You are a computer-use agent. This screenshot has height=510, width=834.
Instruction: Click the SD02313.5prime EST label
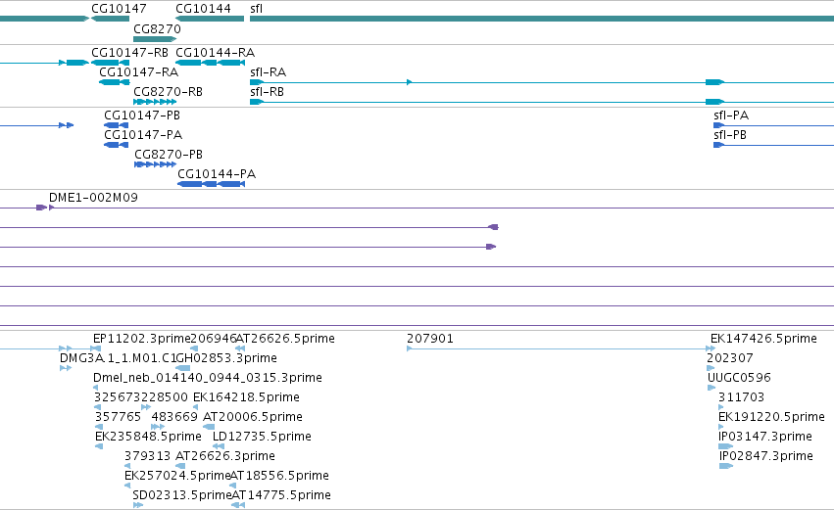click(x=182, y=495)
